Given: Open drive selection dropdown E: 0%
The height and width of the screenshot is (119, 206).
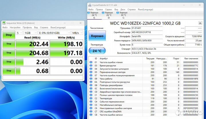Looking at the screenshot, I should [x=54, y=33].
